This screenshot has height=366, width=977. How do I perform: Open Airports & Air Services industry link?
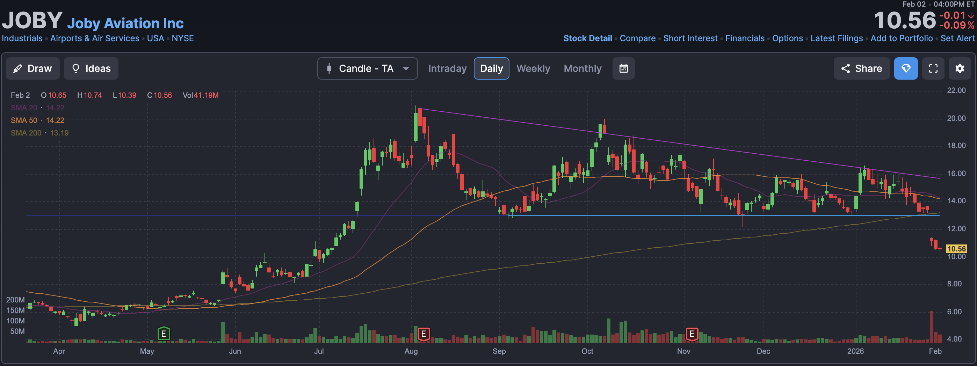(95, 38)
